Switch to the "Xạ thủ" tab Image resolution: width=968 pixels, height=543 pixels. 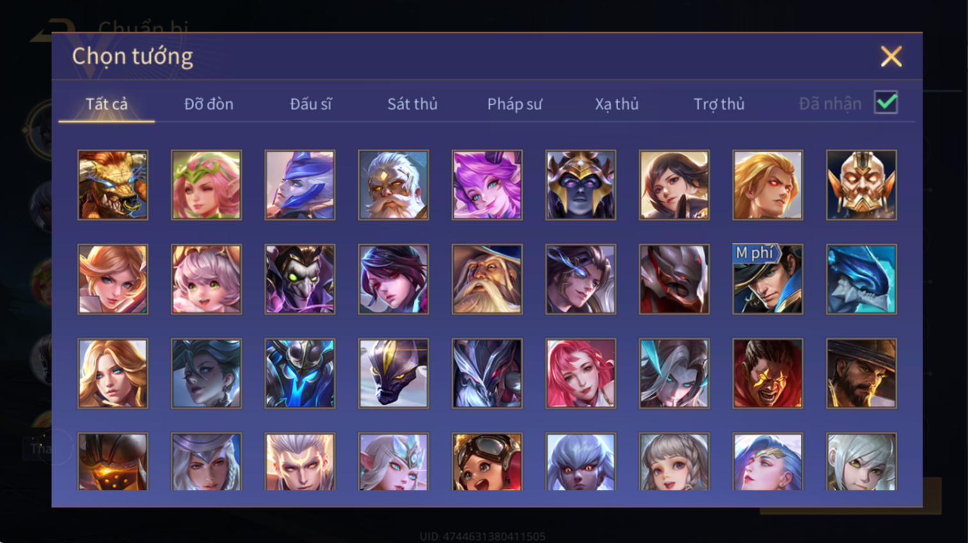point(617,104)
